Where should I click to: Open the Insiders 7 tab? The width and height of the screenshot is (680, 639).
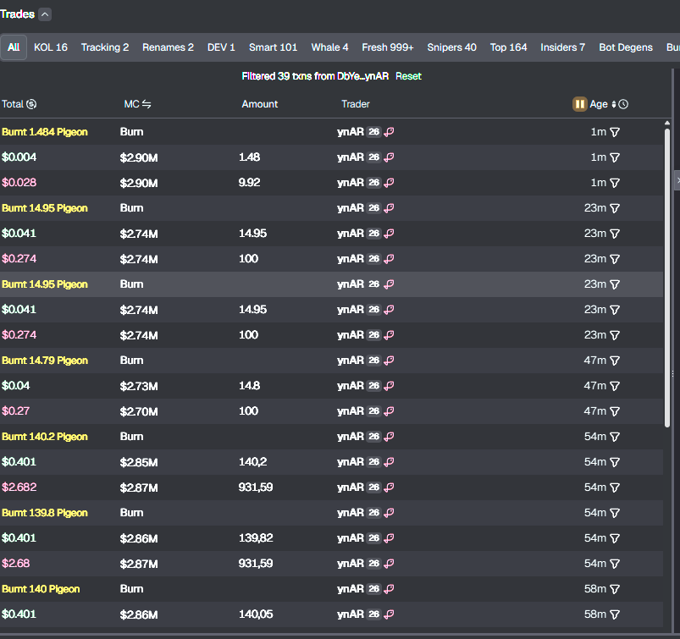coord(562,47)
